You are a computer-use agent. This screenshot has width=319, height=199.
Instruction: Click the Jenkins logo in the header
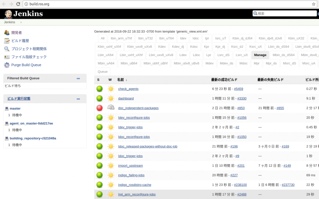tap(23, 14)
